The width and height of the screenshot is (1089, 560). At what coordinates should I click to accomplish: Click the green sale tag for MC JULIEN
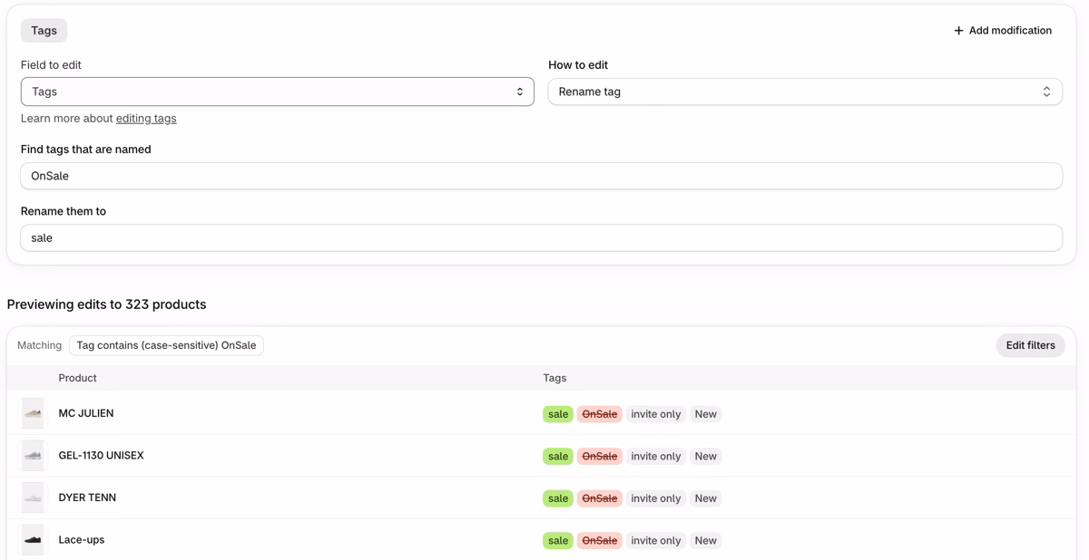point(558,414)
